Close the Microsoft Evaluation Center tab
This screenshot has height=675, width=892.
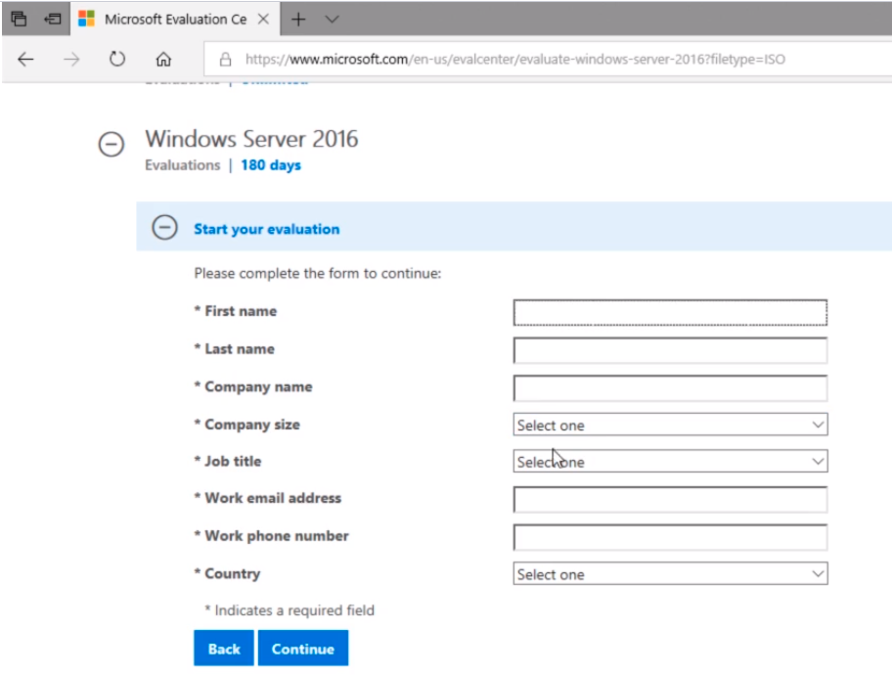[263, 20]
